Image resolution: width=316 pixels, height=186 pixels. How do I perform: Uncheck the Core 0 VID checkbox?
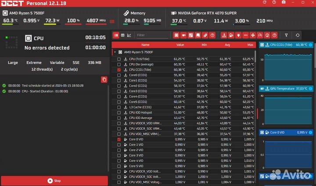tap(119, 139)
